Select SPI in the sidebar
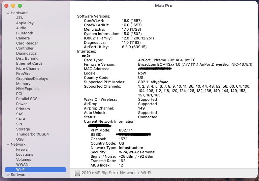Image resolution: width=259 pixels, height=181 pixels. (x=19, y=124)
